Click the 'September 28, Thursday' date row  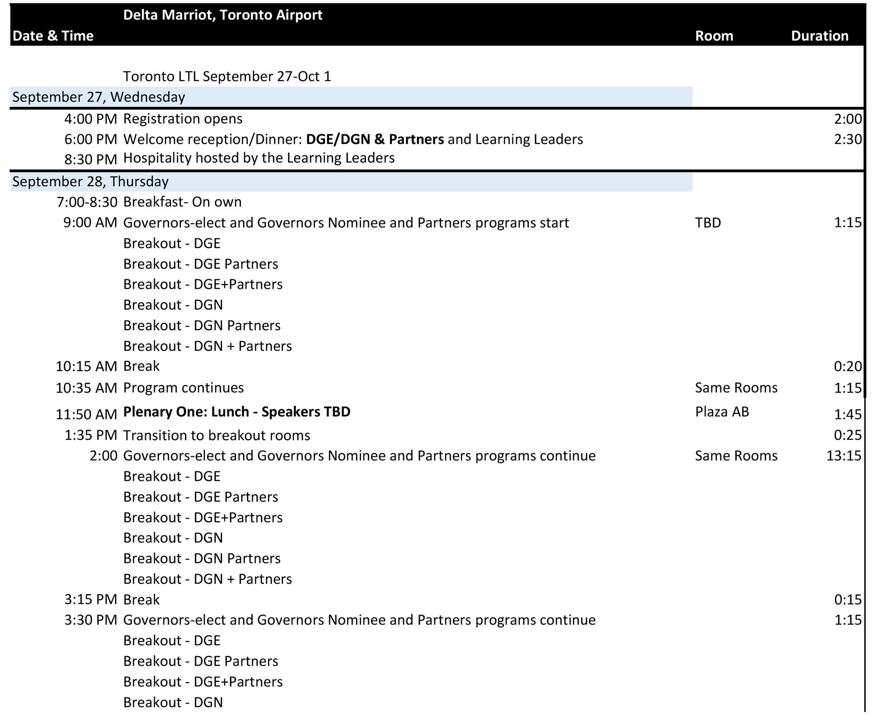90,182
